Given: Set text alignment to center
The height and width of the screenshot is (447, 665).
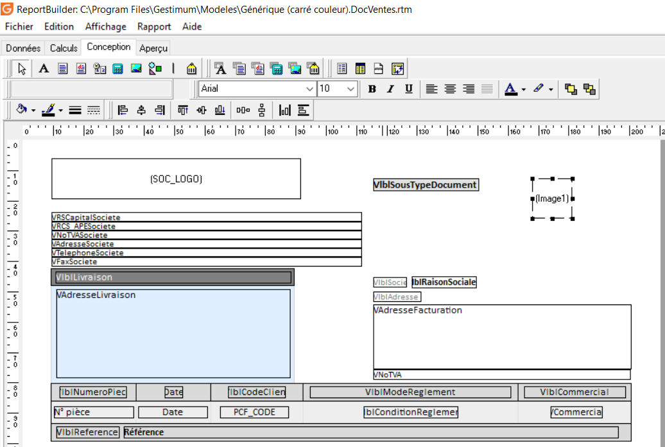Looking at the screenshot, I should click(x=450, y=89).
